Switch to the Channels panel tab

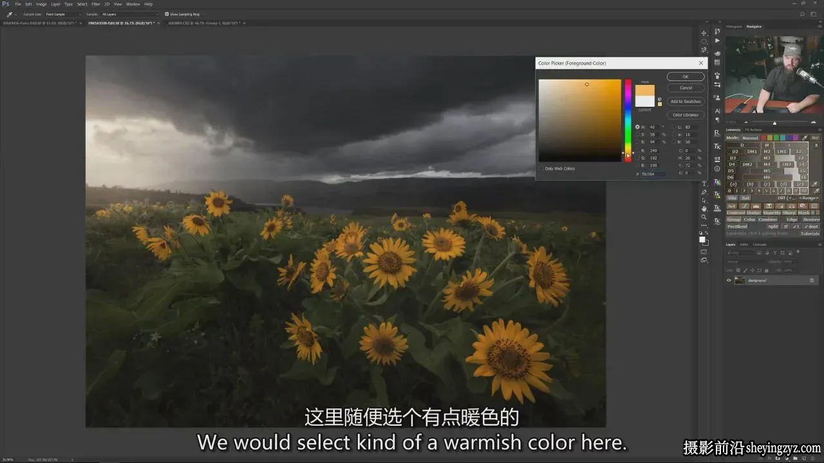760,244
